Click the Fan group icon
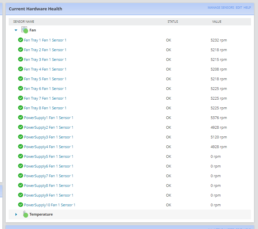258x229 pixels. pos(25,30)
